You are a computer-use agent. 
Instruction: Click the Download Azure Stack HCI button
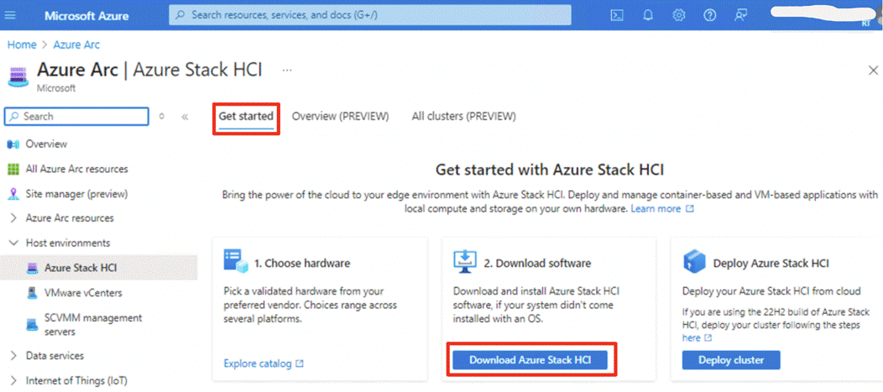click(530, 360)
